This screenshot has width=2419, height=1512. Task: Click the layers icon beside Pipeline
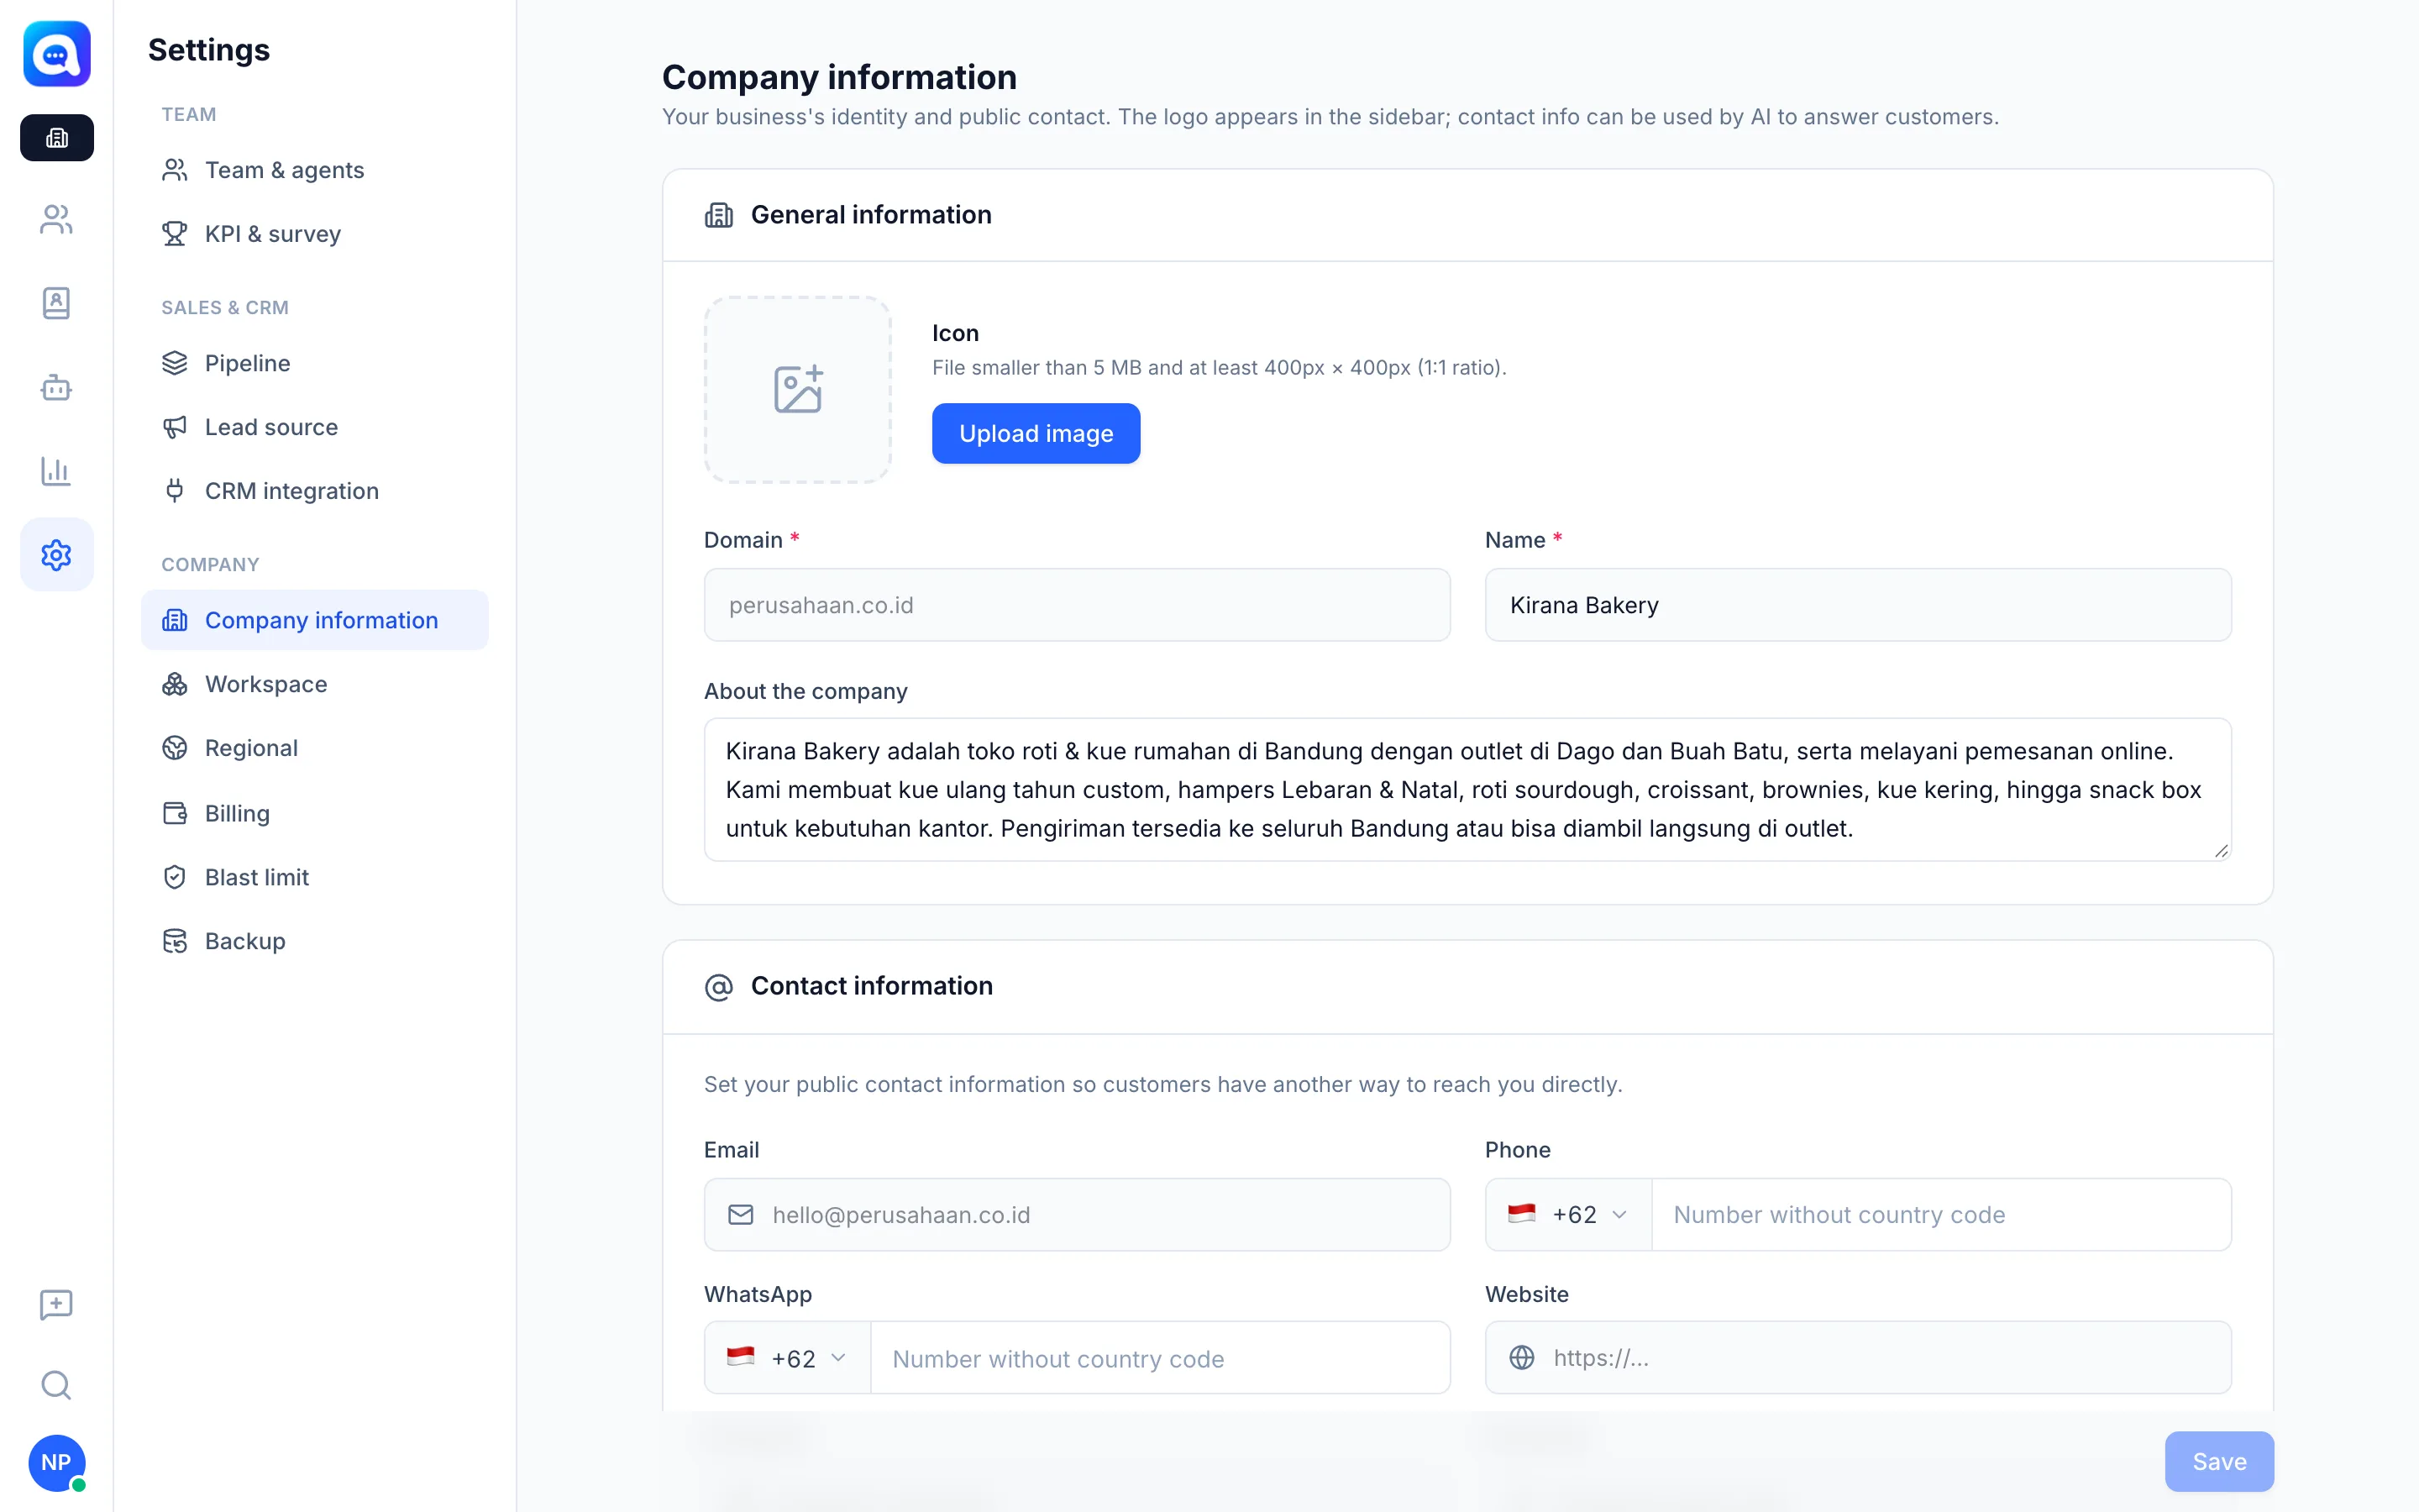[175, 363]
